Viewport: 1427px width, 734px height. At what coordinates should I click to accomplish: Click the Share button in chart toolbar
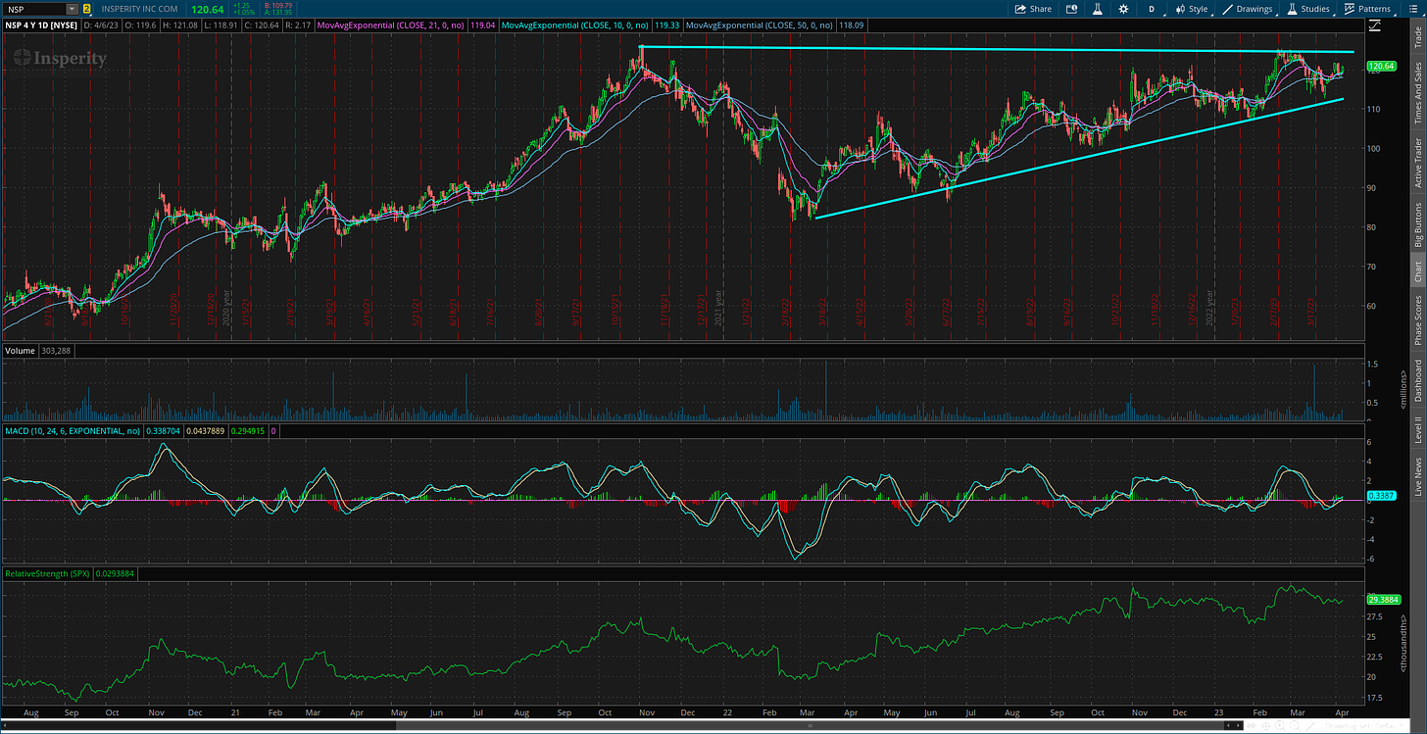[1033, 9]
